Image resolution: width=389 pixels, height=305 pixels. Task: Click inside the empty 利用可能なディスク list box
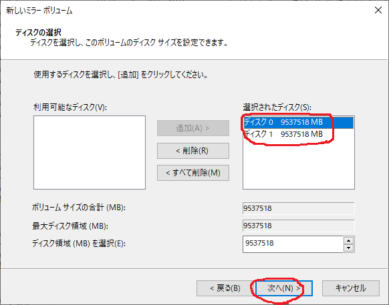click(x=90, y=152)
